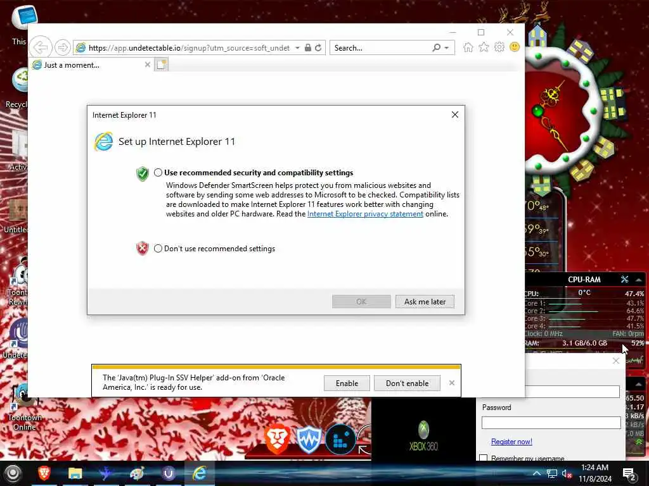649x486 pixels.
Task: Switch to the 'Just a moment...' tab
Action: tap(90, 65)
